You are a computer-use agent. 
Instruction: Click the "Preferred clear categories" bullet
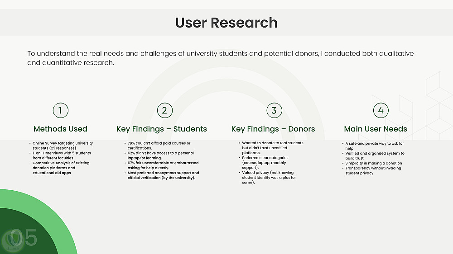tap(265, 163)
